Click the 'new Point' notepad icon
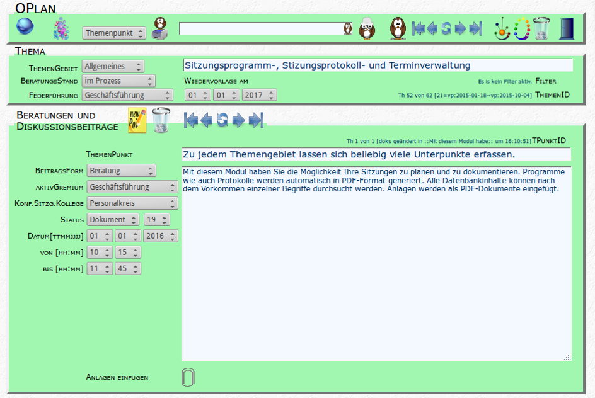This screenshot has width=595, height=398. (x=137, y=120)
